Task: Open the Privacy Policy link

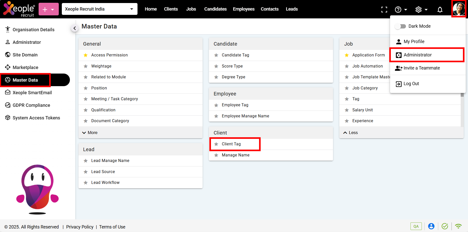Action: click(80, 227)
